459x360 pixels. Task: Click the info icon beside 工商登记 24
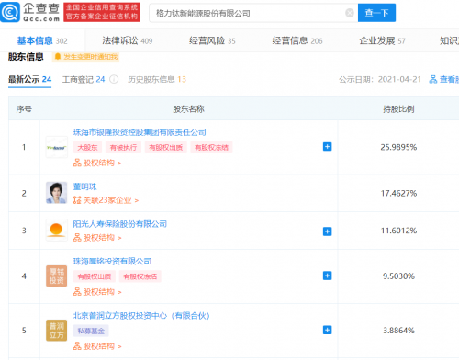114,79
